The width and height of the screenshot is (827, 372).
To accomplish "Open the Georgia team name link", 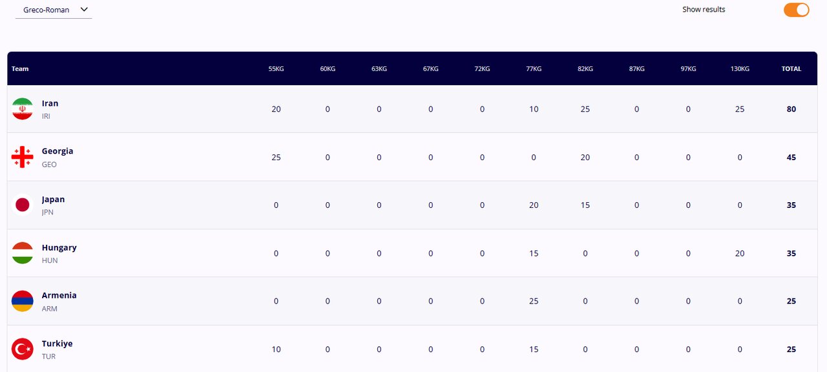I will [58, 151].
